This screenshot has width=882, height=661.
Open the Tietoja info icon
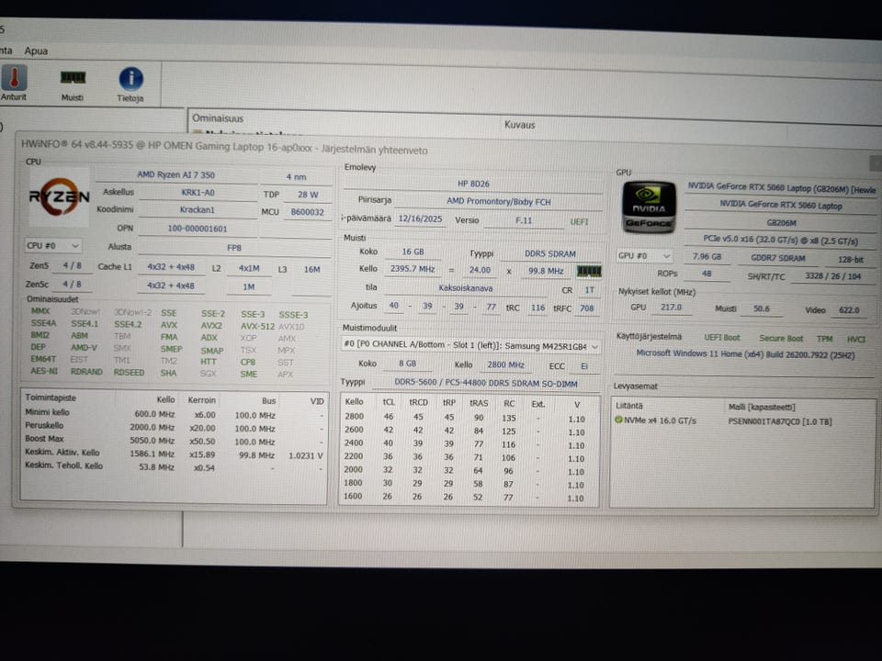click(131, 79)
